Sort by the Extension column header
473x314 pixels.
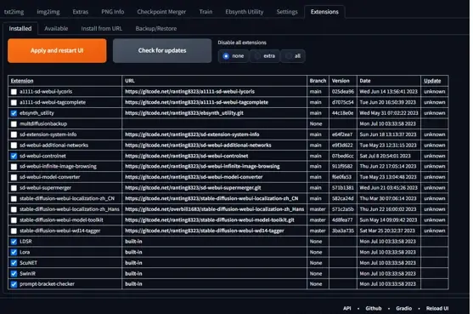22,81
